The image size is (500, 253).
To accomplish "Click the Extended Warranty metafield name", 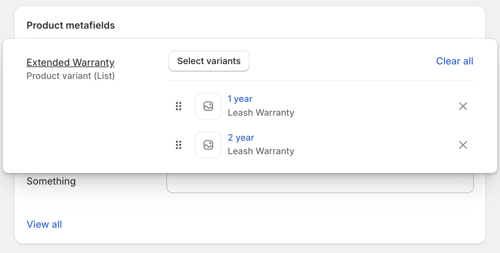I will [71, 62].
